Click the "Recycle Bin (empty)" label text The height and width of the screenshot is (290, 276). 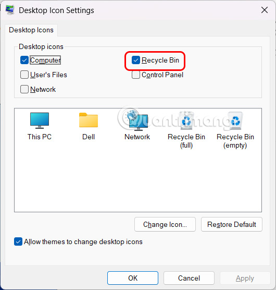coord(235,141)
